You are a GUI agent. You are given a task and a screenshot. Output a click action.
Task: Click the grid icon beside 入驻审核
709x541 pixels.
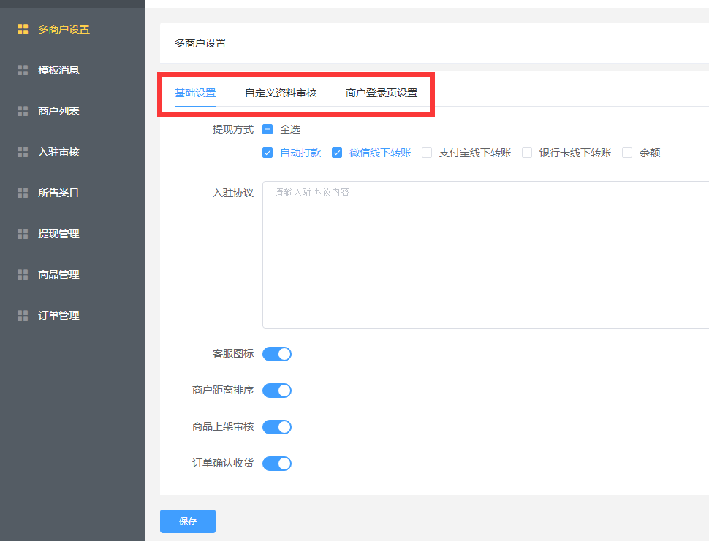[x=23, y=152]
